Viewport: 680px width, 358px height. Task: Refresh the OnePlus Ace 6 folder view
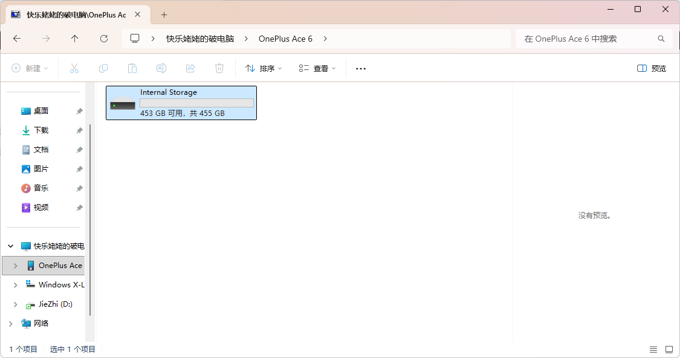tap(104, 39)
